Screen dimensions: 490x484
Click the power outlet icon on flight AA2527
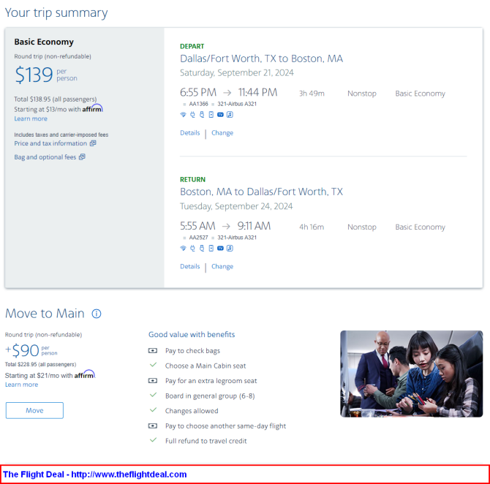pos(192,248)
